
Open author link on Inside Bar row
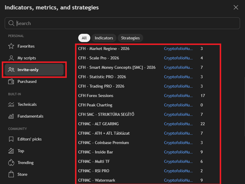(x=178, y=152)
